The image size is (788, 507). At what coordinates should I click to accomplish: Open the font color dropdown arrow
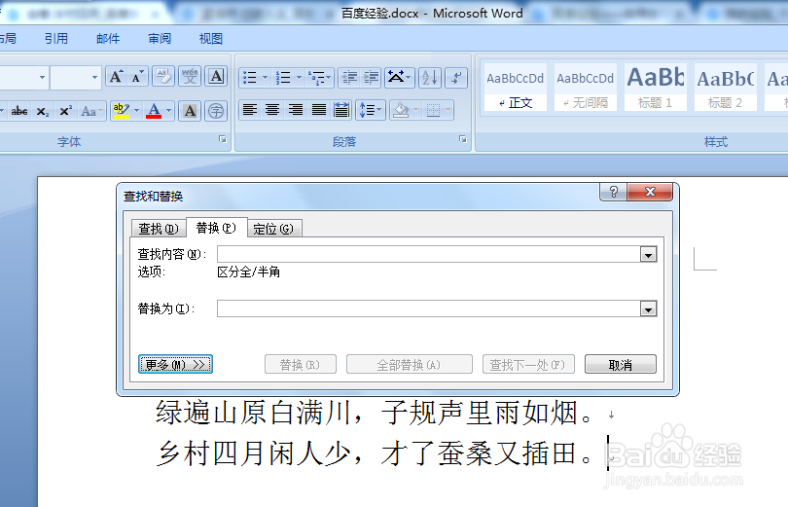coord(169,111)
